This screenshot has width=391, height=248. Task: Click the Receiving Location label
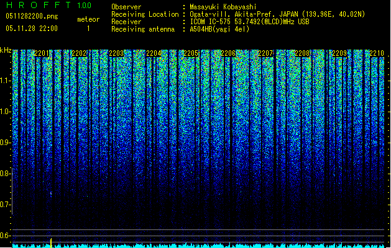click(x=145, y=14)
